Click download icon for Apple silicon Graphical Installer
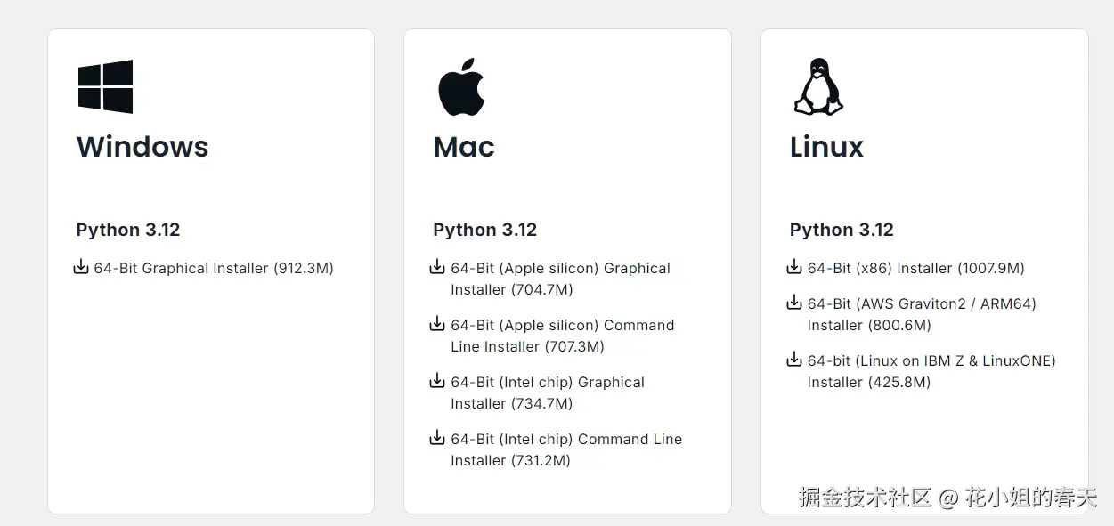Screen dimensions: 1114x526 [437, 267]
